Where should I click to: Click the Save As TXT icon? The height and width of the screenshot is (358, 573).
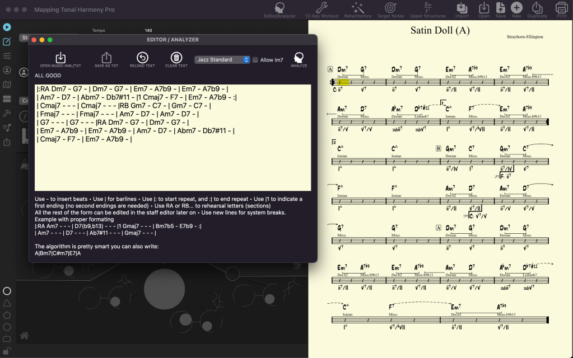tap(106, 58)
